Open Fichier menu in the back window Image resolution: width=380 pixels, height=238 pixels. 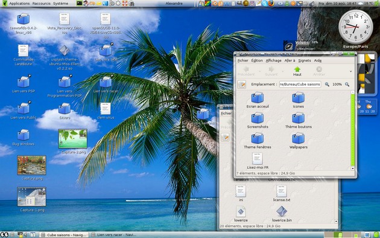[226, 114]
